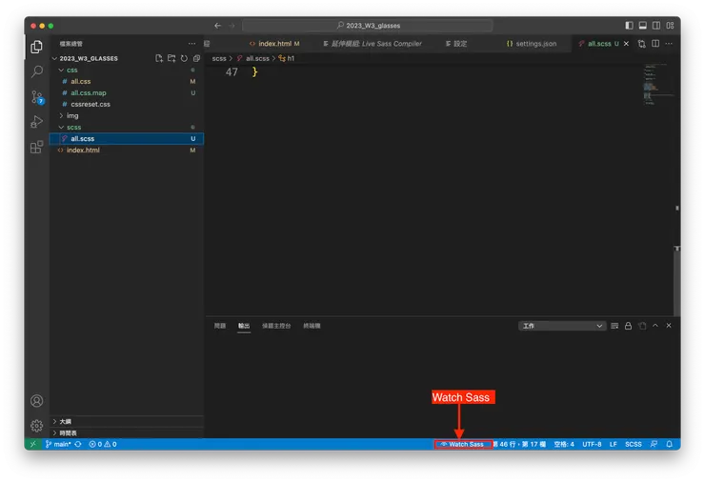Open the Manage gear icon

(x=36, y=425)
